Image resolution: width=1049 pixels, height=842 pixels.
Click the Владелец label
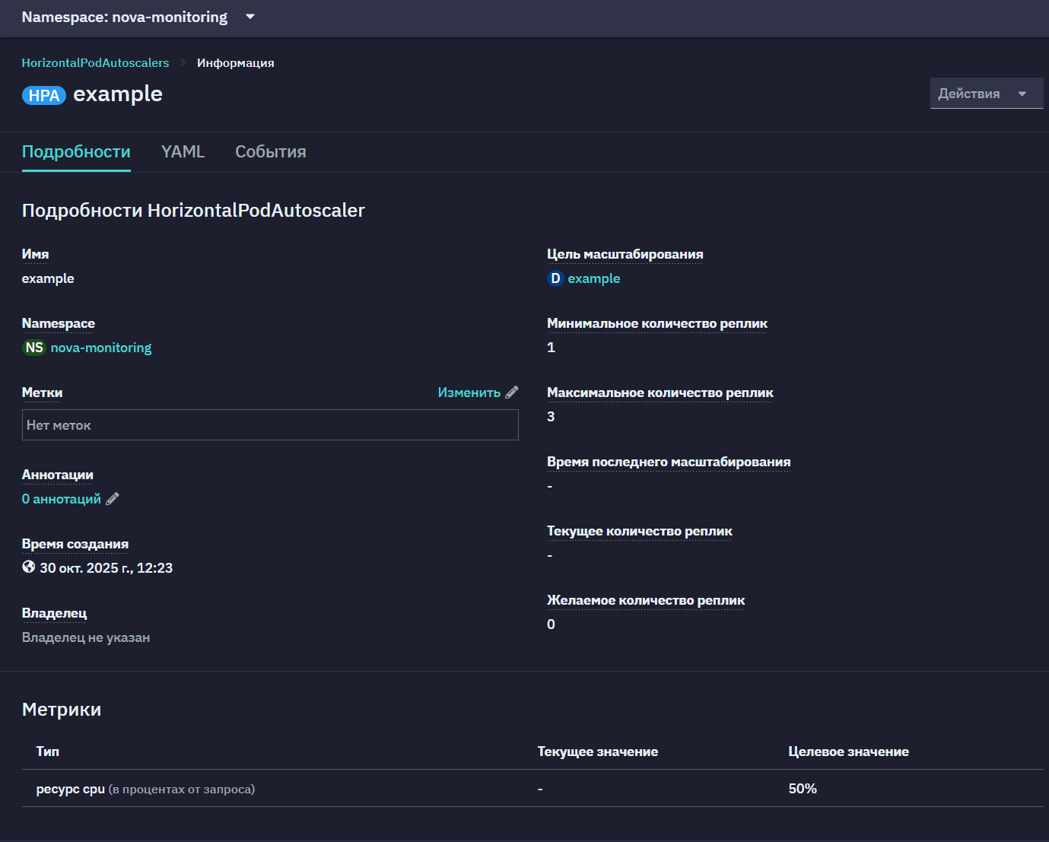click(x=55, y=613)
